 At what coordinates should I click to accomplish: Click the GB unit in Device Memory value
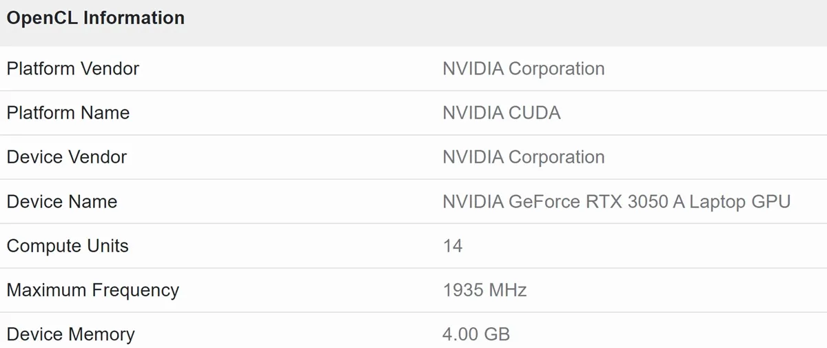point(497,335)
